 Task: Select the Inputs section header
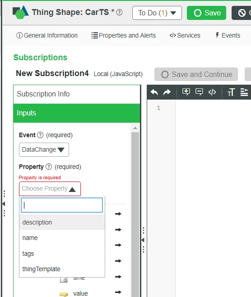[x=77, y=113]
